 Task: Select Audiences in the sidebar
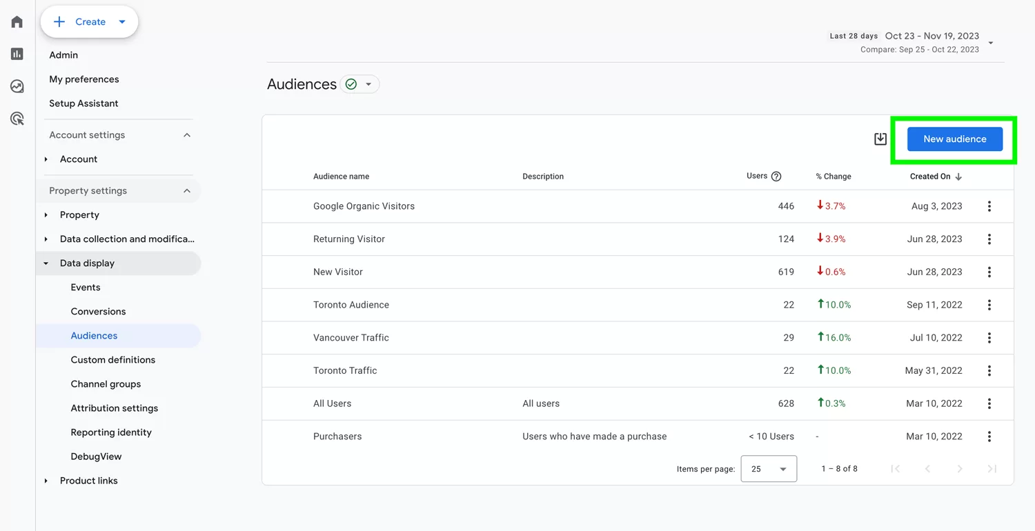[x=94, y=336]
